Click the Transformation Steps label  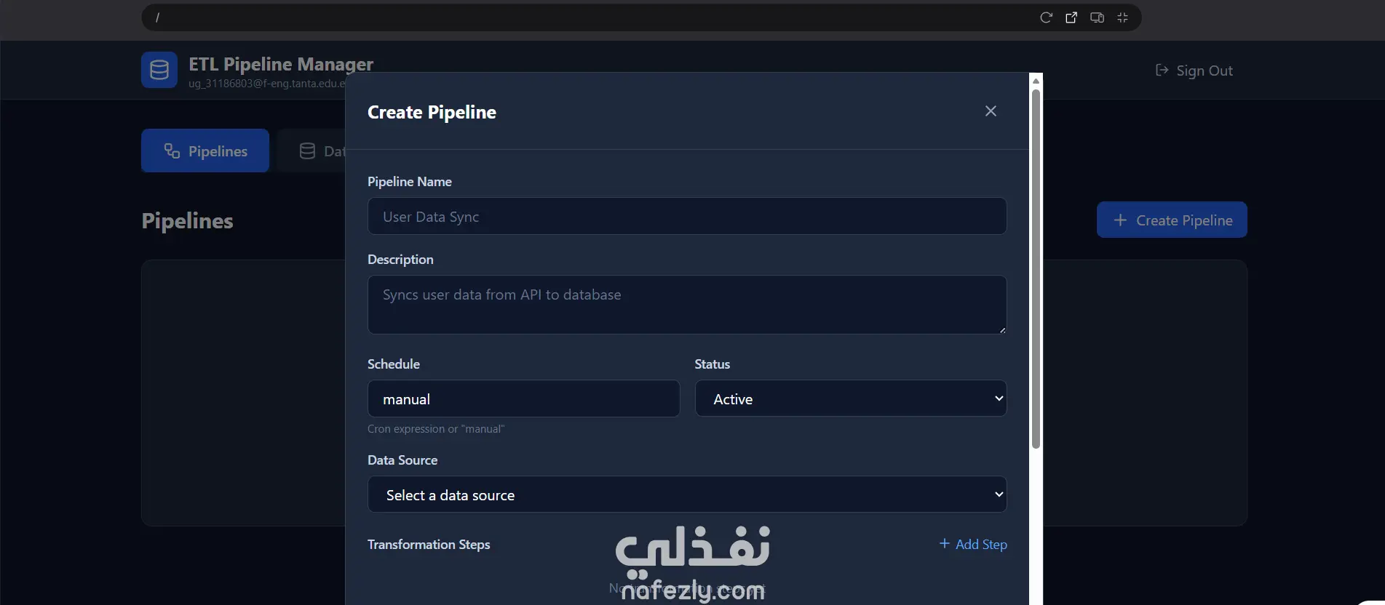click(429, 545)
